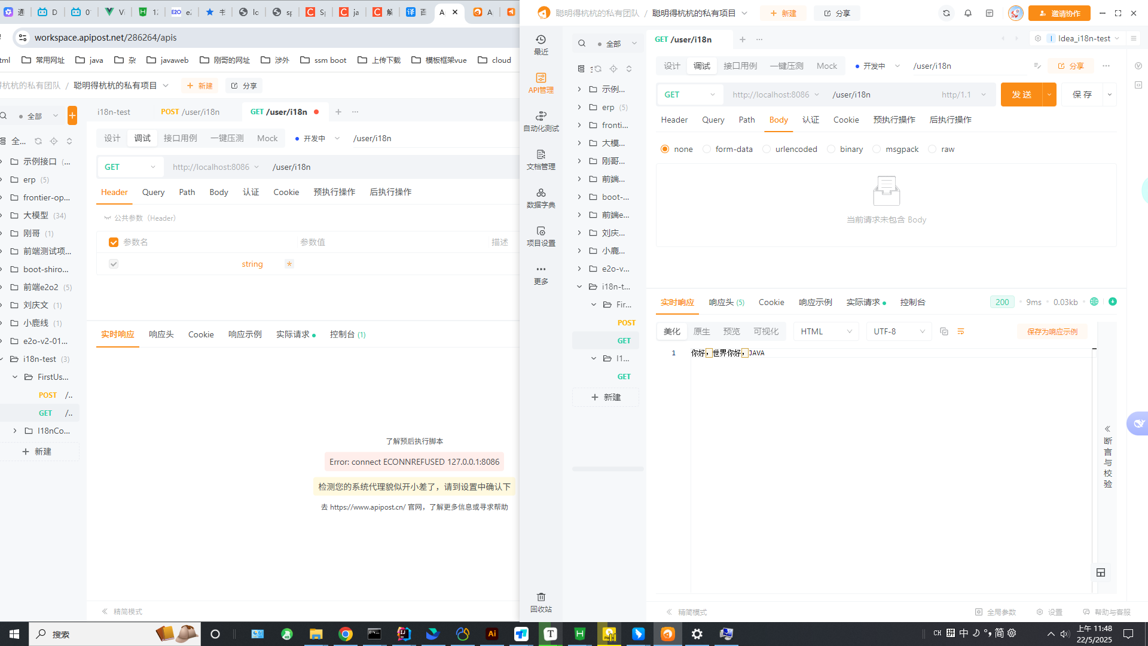Open 数据字典 in Apipost sidebar
The image size is (1148, 646).
[541, 198]
